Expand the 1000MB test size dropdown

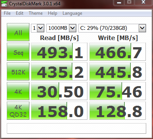click(61, 28)
